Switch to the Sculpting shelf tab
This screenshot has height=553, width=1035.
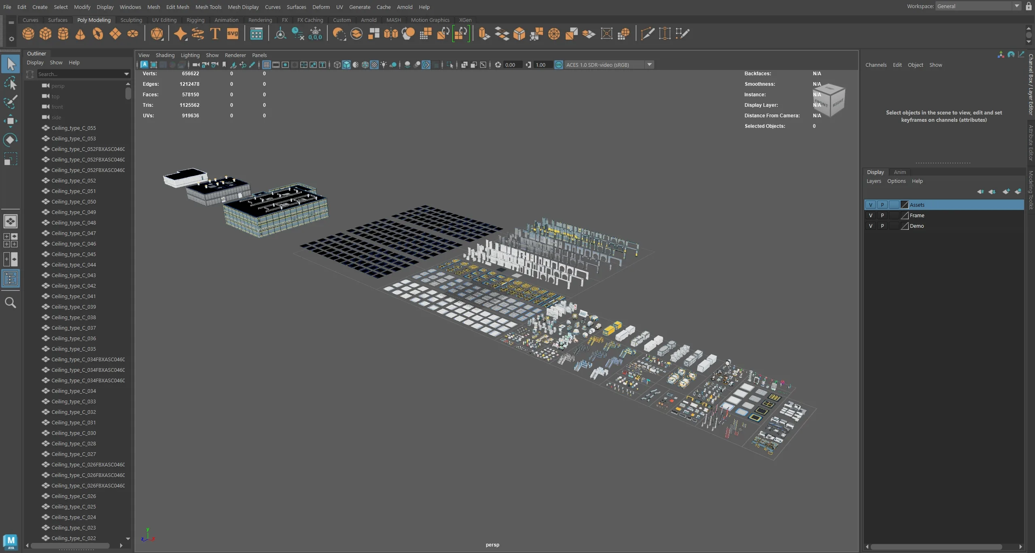131,20
